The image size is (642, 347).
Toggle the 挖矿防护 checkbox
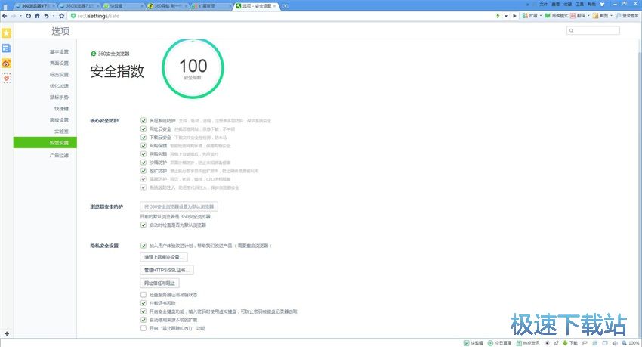[144, 170]
